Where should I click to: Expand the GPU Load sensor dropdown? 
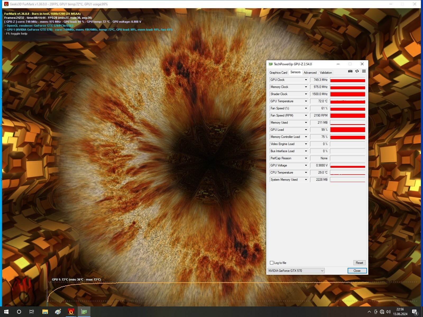[x=306, y=130]
